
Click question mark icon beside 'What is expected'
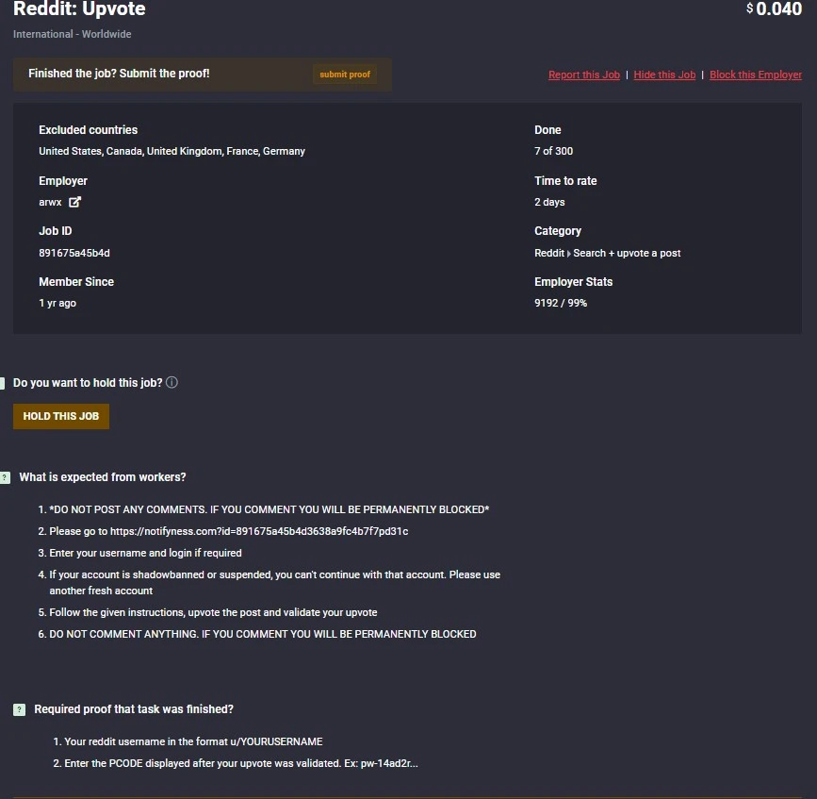(x=5, y=477)
